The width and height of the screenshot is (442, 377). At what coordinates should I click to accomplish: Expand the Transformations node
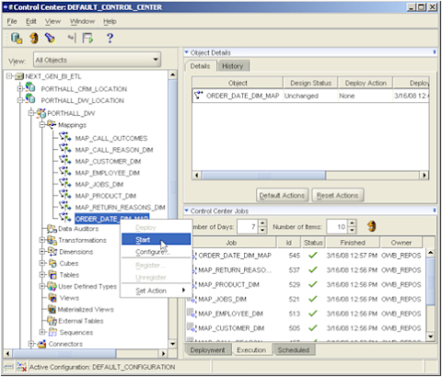[42, 240]
